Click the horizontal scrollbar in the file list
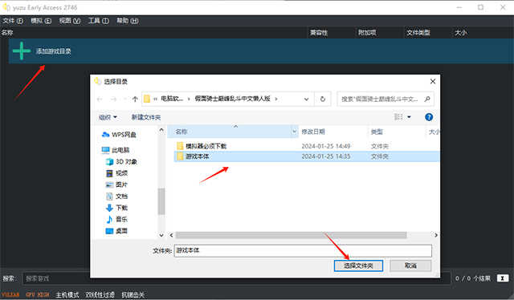 click(x=291, y=235)
